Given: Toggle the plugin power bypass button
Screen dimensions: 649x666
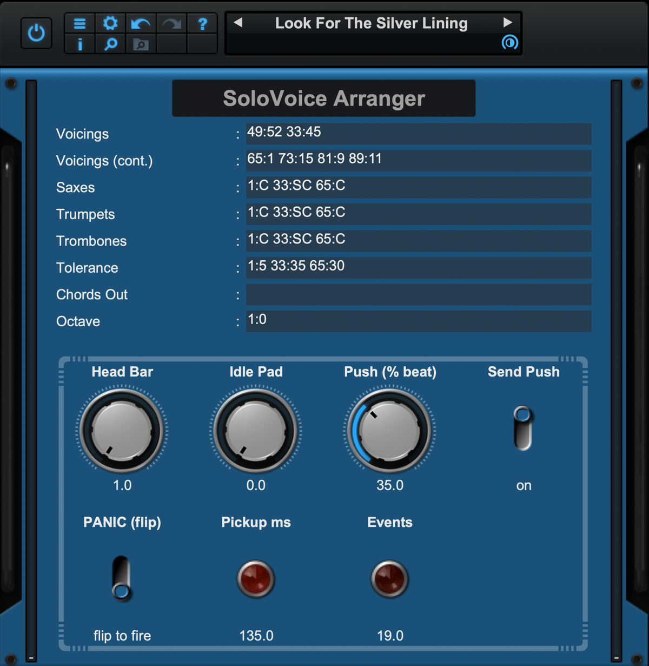Looking at the screenshot, I should coord(36,33).
